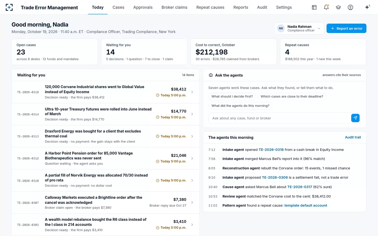The width and height of the screenshot is (378, 236).
Task: Open the notifications bell
Action: pos(326,7)
